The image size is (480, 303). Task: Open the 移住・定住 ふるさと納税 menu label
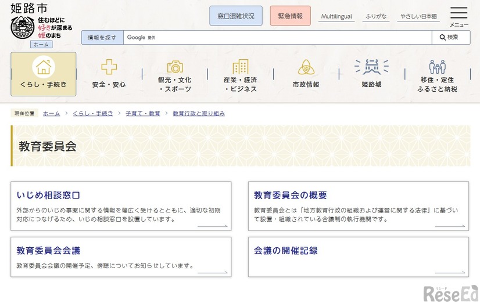click(x=437, y=85)
